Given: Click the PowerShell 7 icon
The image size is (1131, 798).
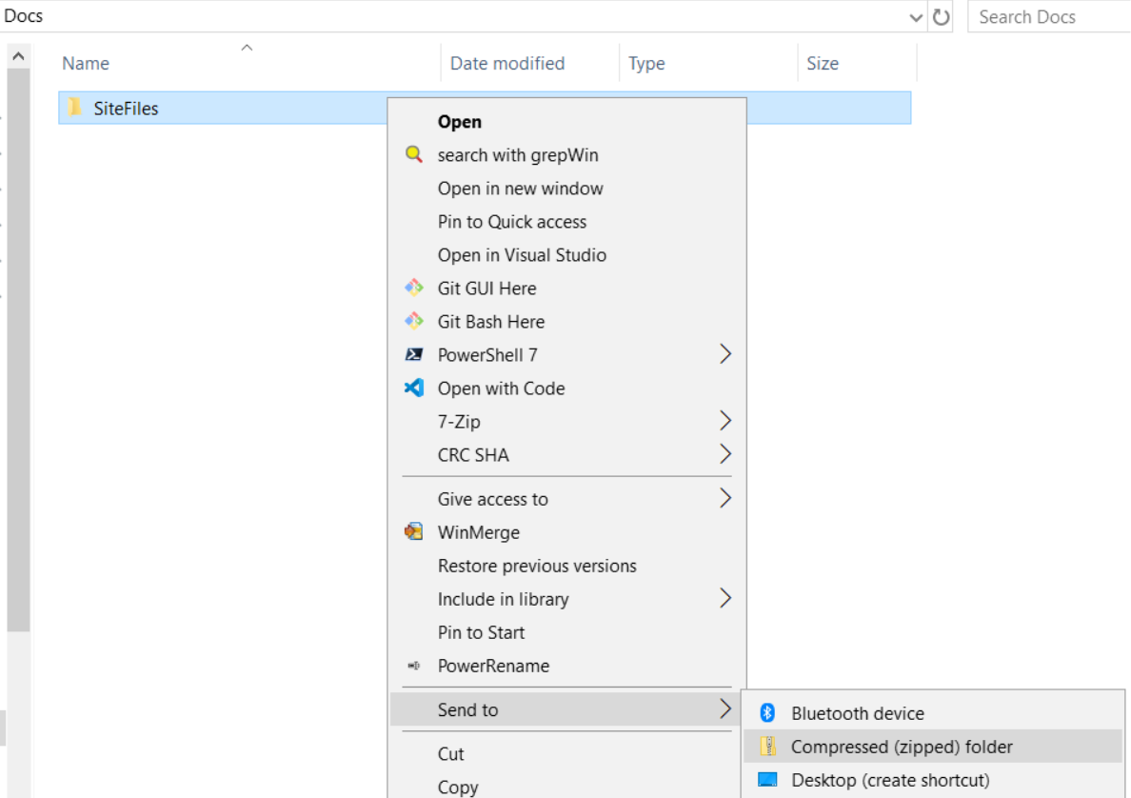Looking at the screenshot, I should coord(413,354).
